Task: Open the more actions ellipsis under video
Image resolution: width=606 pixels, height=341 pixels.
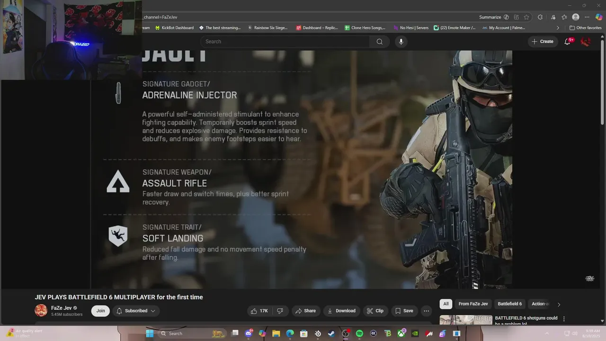Action: 426,311
